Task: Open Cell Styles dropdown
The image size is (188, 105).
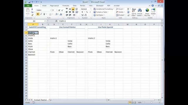Action: pos(99,15)
